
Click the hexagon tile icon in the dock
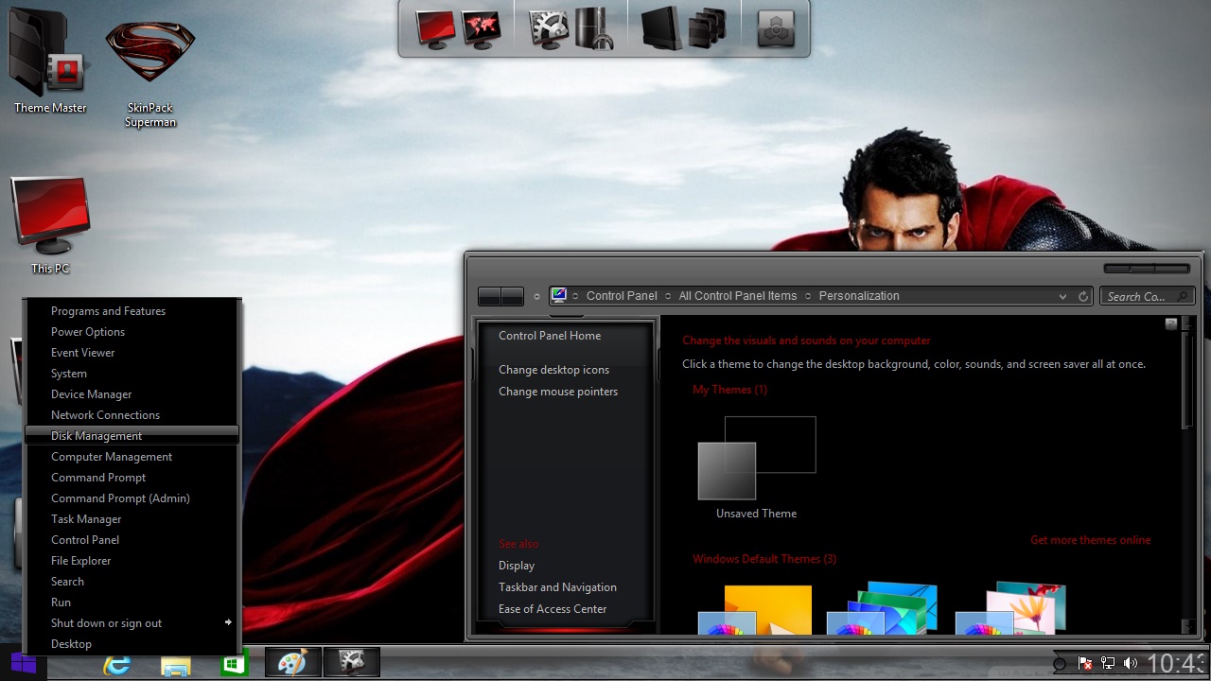click(776, 30)
